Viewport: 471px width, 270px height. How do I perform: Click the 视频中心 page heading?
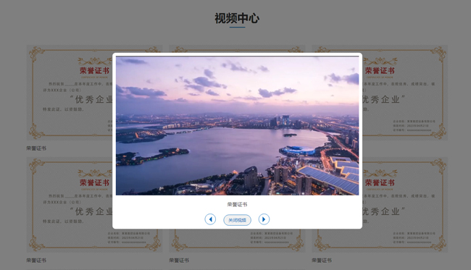click(x=237, y=18)
